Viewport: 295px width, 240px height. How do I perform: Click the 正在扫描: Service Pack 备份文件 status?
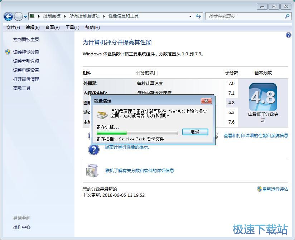tap(130, 139)
